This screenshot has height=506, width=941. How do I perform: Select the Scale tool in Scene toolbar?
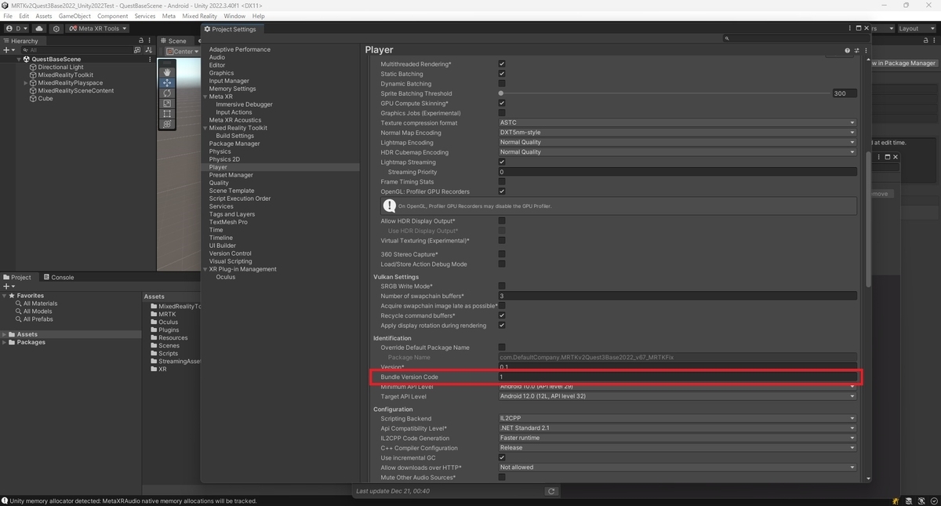[167, 104]
